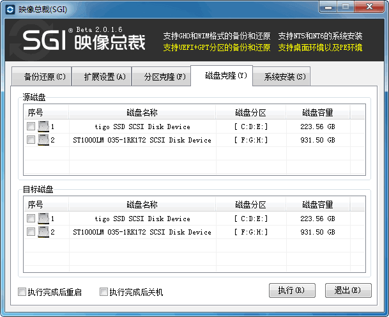Click disk 2 drive icon in target list
Image resolution: width=389 pixels, height=317 pixels.
pyautogui.click(x=43, y=232)
